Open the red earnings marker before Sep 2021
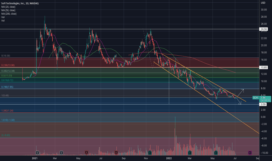The image size is (272, 161). [x=116, y=153]
